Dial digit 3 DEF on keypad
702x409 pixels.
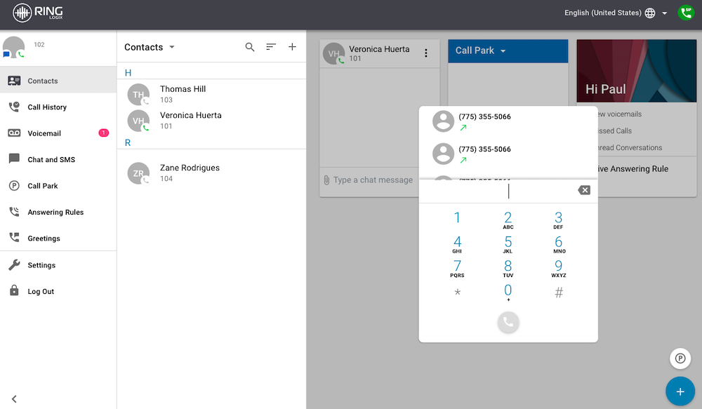pyautogui.click(x=558, y=220)
